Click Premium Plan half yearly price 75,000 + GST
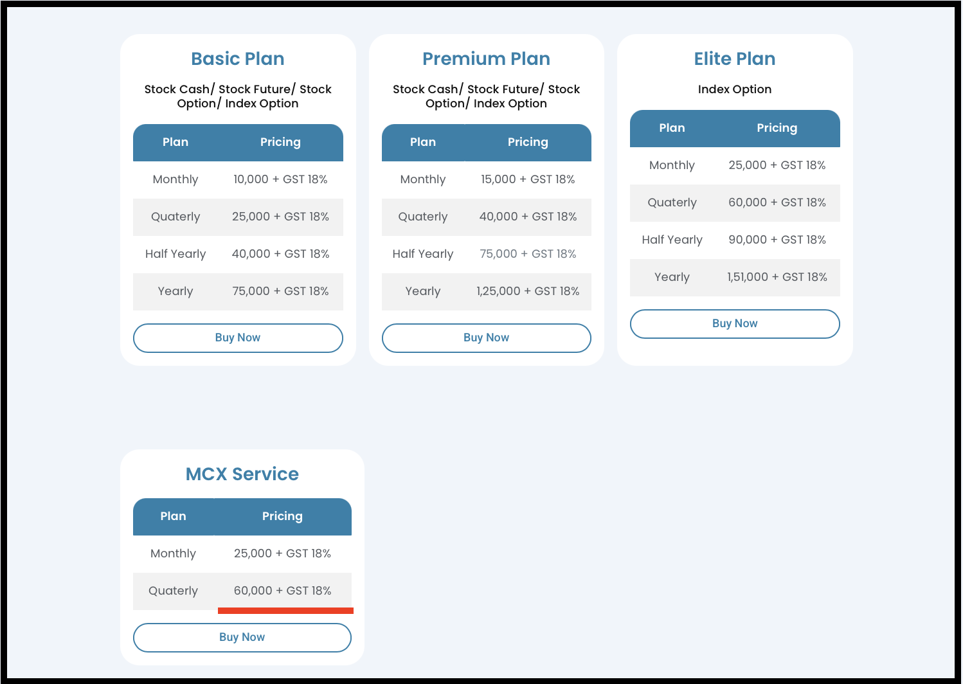Screen dimensions: 963x684 coord(528,254)
